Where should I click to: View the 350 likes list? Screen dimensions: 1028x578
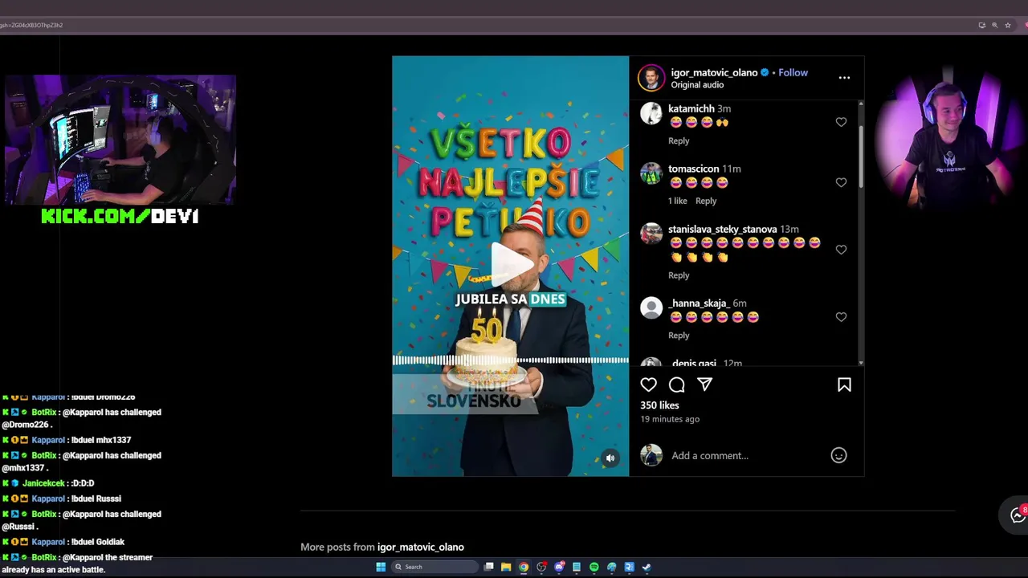coord(659,405)
